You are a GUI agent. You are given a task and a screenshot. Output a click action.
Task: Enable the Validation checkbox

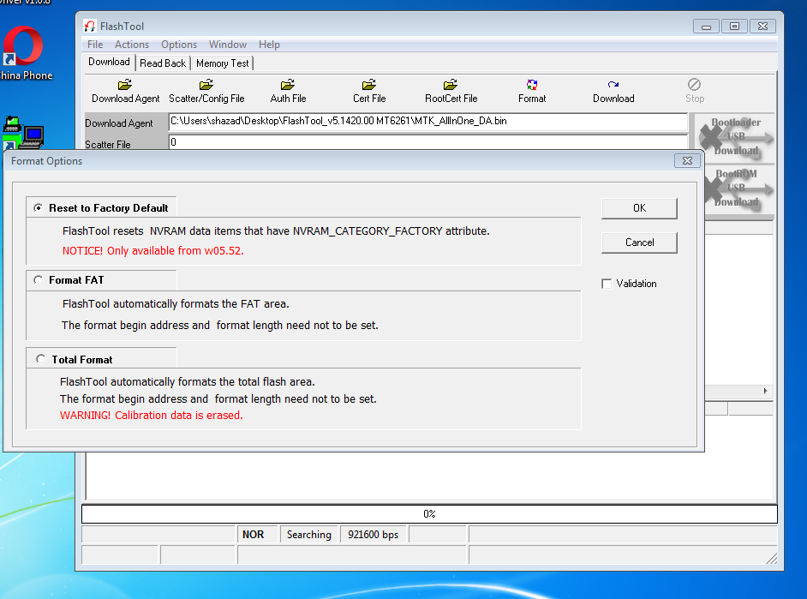click(607, 284)
